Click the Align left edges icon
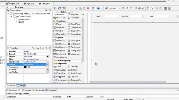 [x=123, y=8]
